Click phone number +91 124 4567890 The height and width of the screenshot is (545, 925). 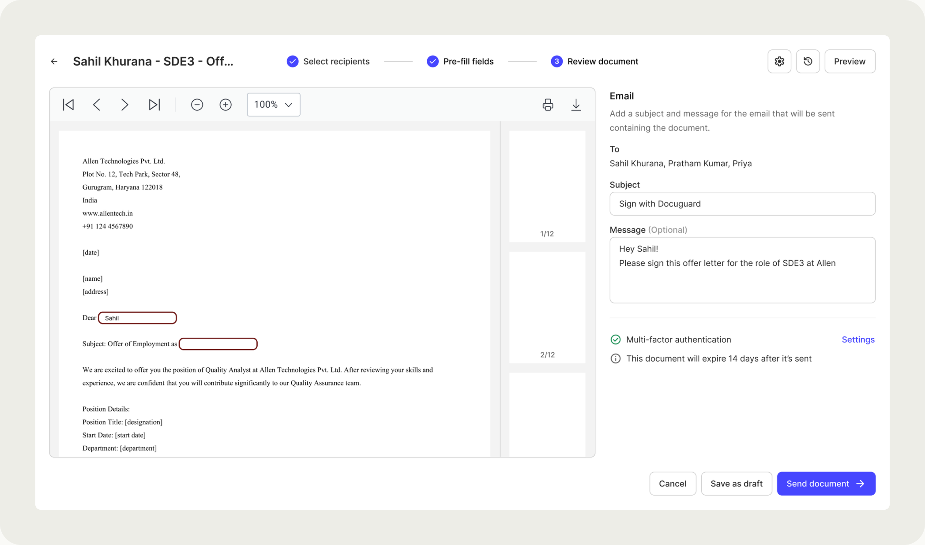click(x=107, y=226)
